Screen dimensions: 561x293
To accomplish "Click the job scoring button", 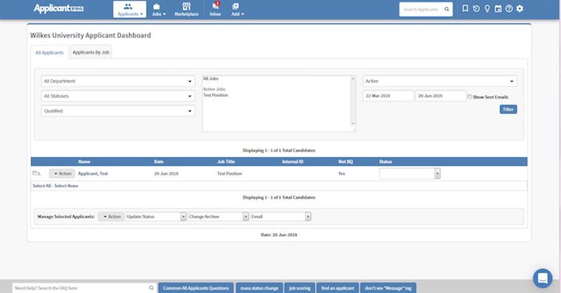I will pyautogui.click(x=300, y=288).
